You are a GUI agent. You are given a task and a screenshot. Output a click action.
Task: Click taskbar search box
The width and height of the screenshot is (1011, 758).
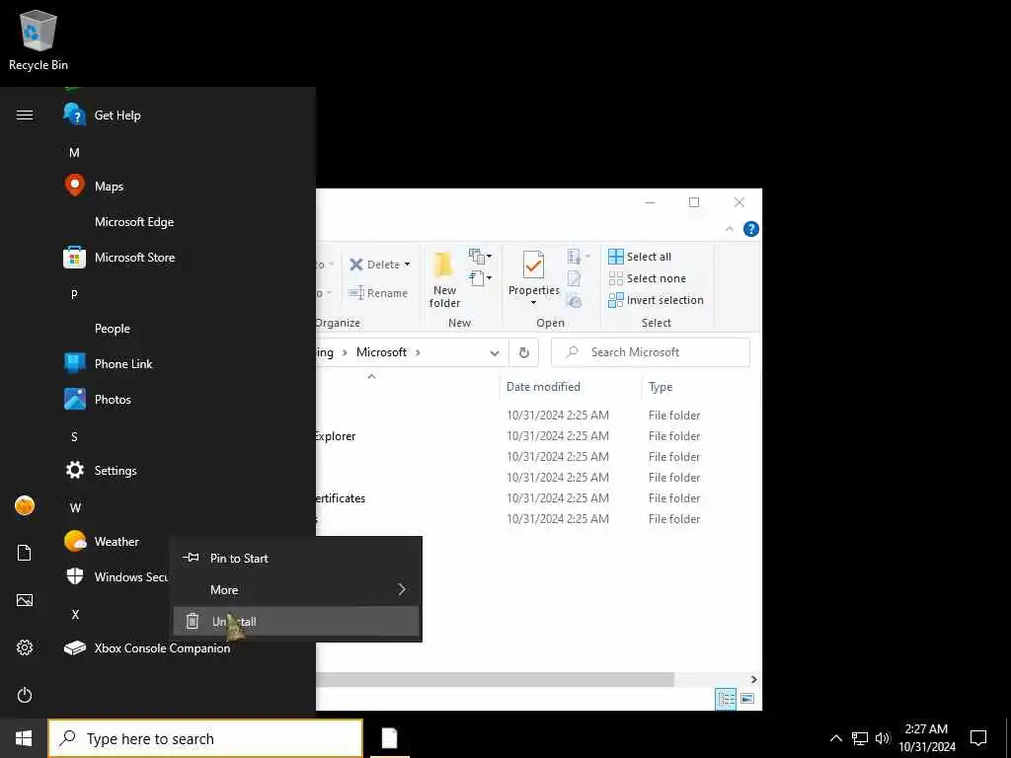tap(205, 738)
